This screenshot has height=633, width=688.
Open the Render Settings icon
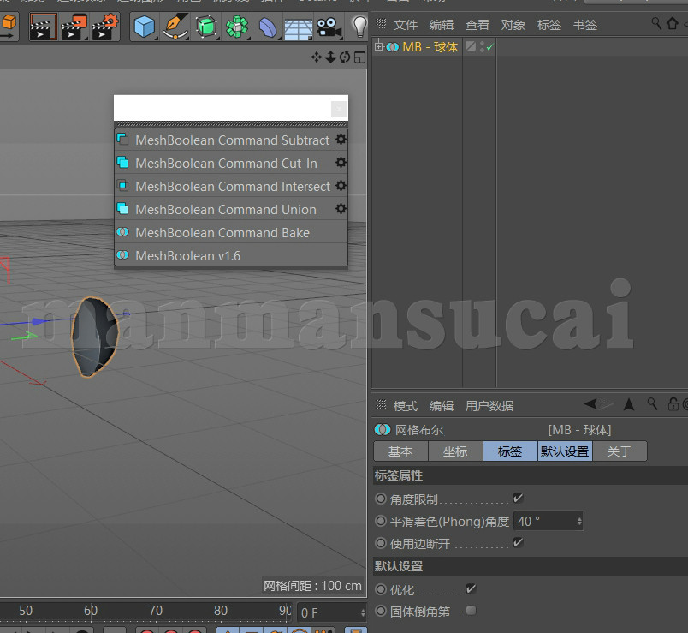click(104, 27)
